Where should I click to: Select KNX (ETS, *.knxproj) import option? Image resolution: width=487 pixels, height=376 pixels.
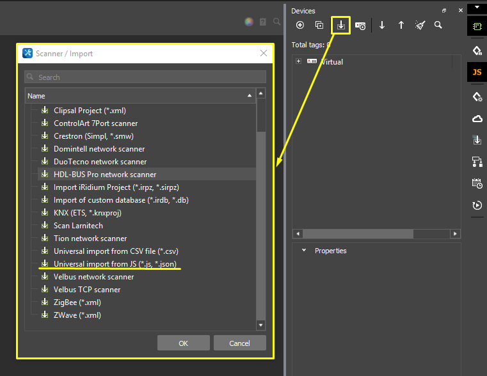(x=87, y=213)
